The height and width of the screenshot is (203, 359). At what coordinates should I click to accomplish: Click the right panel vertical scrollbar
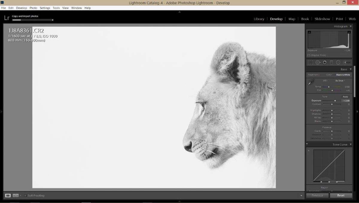coord(355,81)
